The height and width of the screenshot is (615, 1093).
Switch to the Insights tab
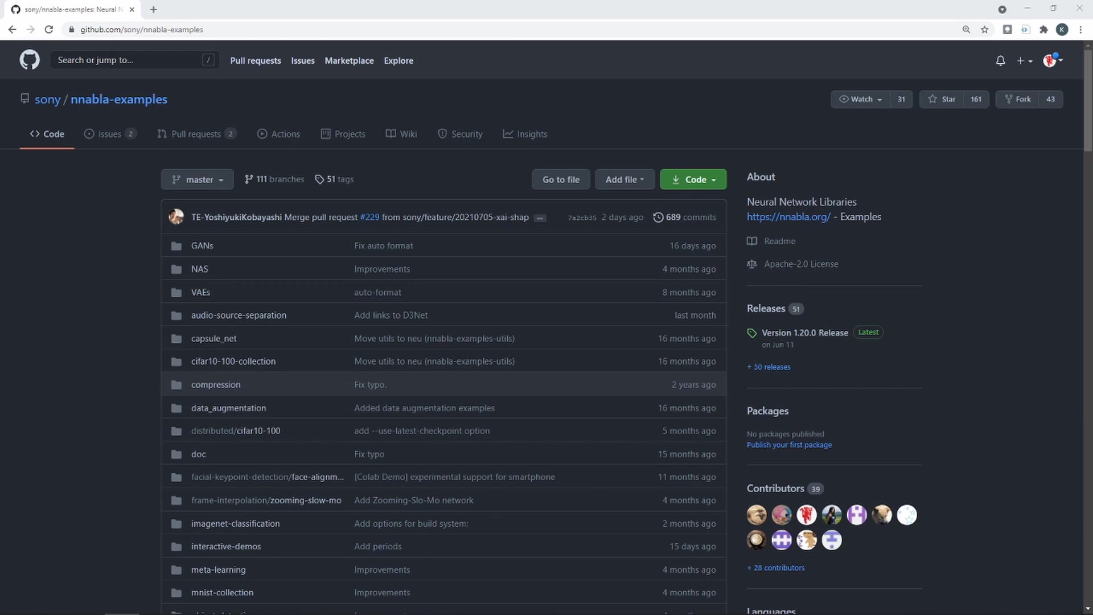pos(525,134)
